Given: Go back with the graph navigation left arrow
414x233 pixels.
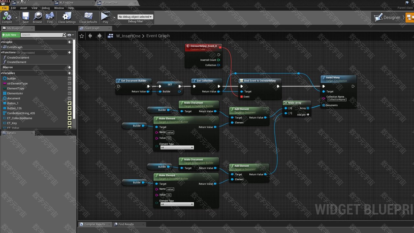Looking at the screenshot, I should [90, 36].
